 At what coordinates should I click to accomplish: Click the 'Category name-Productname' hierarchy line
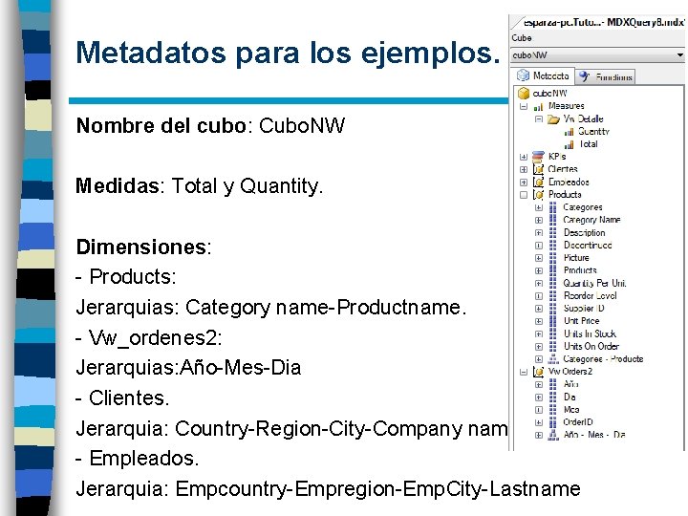(271, 307)
